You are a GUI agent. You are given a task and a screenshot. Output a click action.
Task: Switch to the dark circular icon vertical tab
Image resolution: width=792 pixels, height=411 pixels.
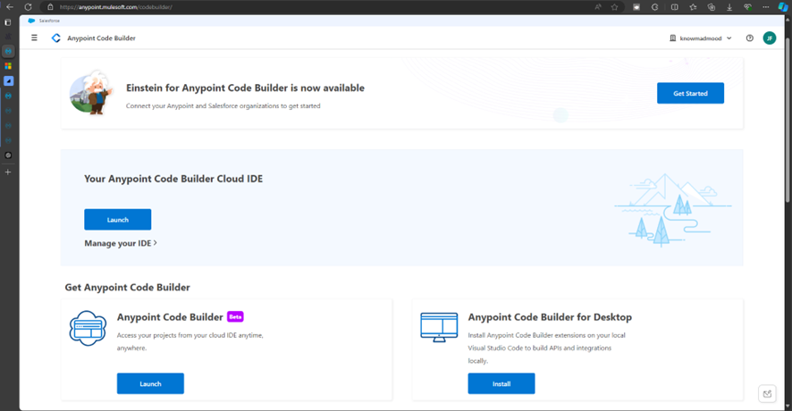[8, 155]
